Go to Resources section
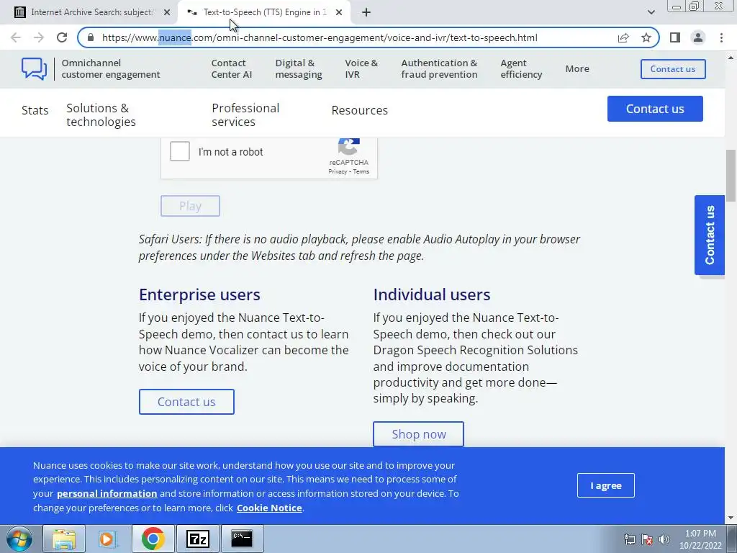 [x=360, y=110]
